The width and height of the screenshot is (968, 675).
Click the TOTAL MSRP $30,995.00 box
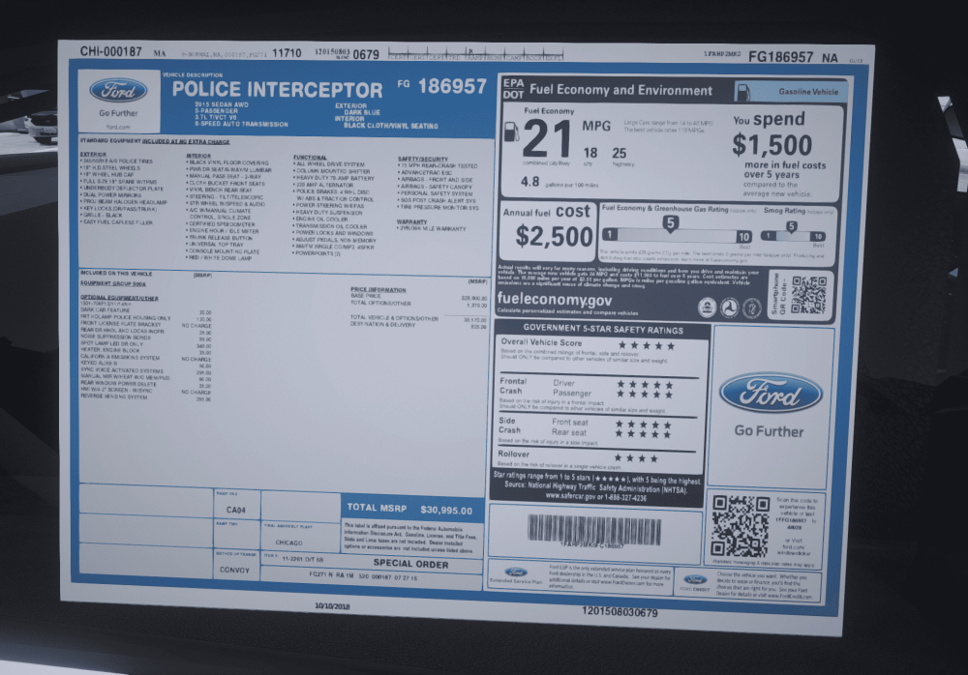coord(411,509)
